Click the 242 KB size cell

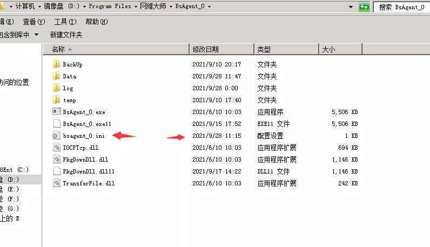coord(348,183)
